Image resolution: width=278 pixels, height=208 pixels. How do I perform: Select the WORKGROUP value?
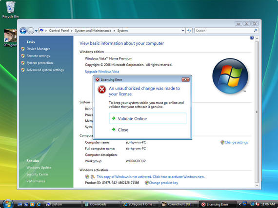(x=136, y=161)
